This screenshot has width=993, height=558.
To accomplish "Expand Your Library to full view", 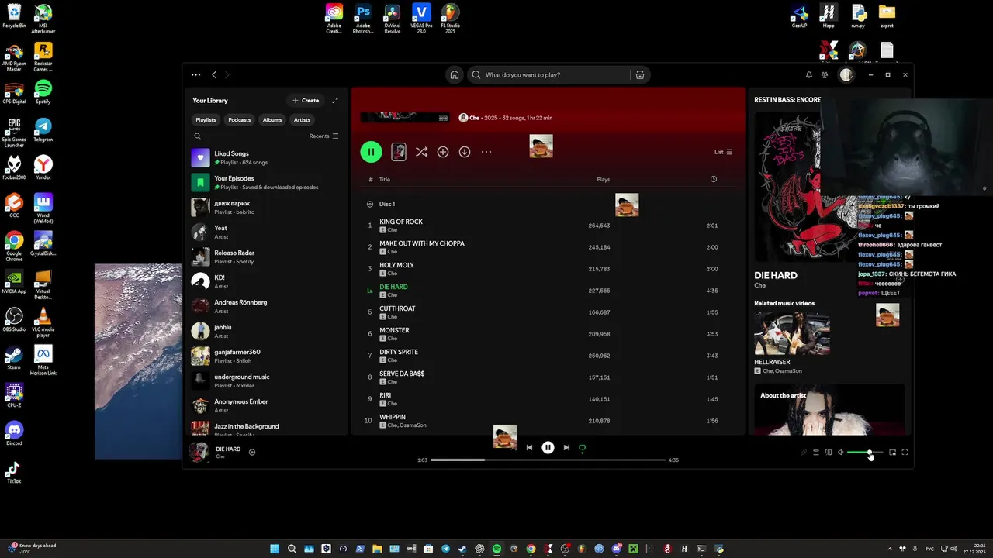I will click(335, 101).
